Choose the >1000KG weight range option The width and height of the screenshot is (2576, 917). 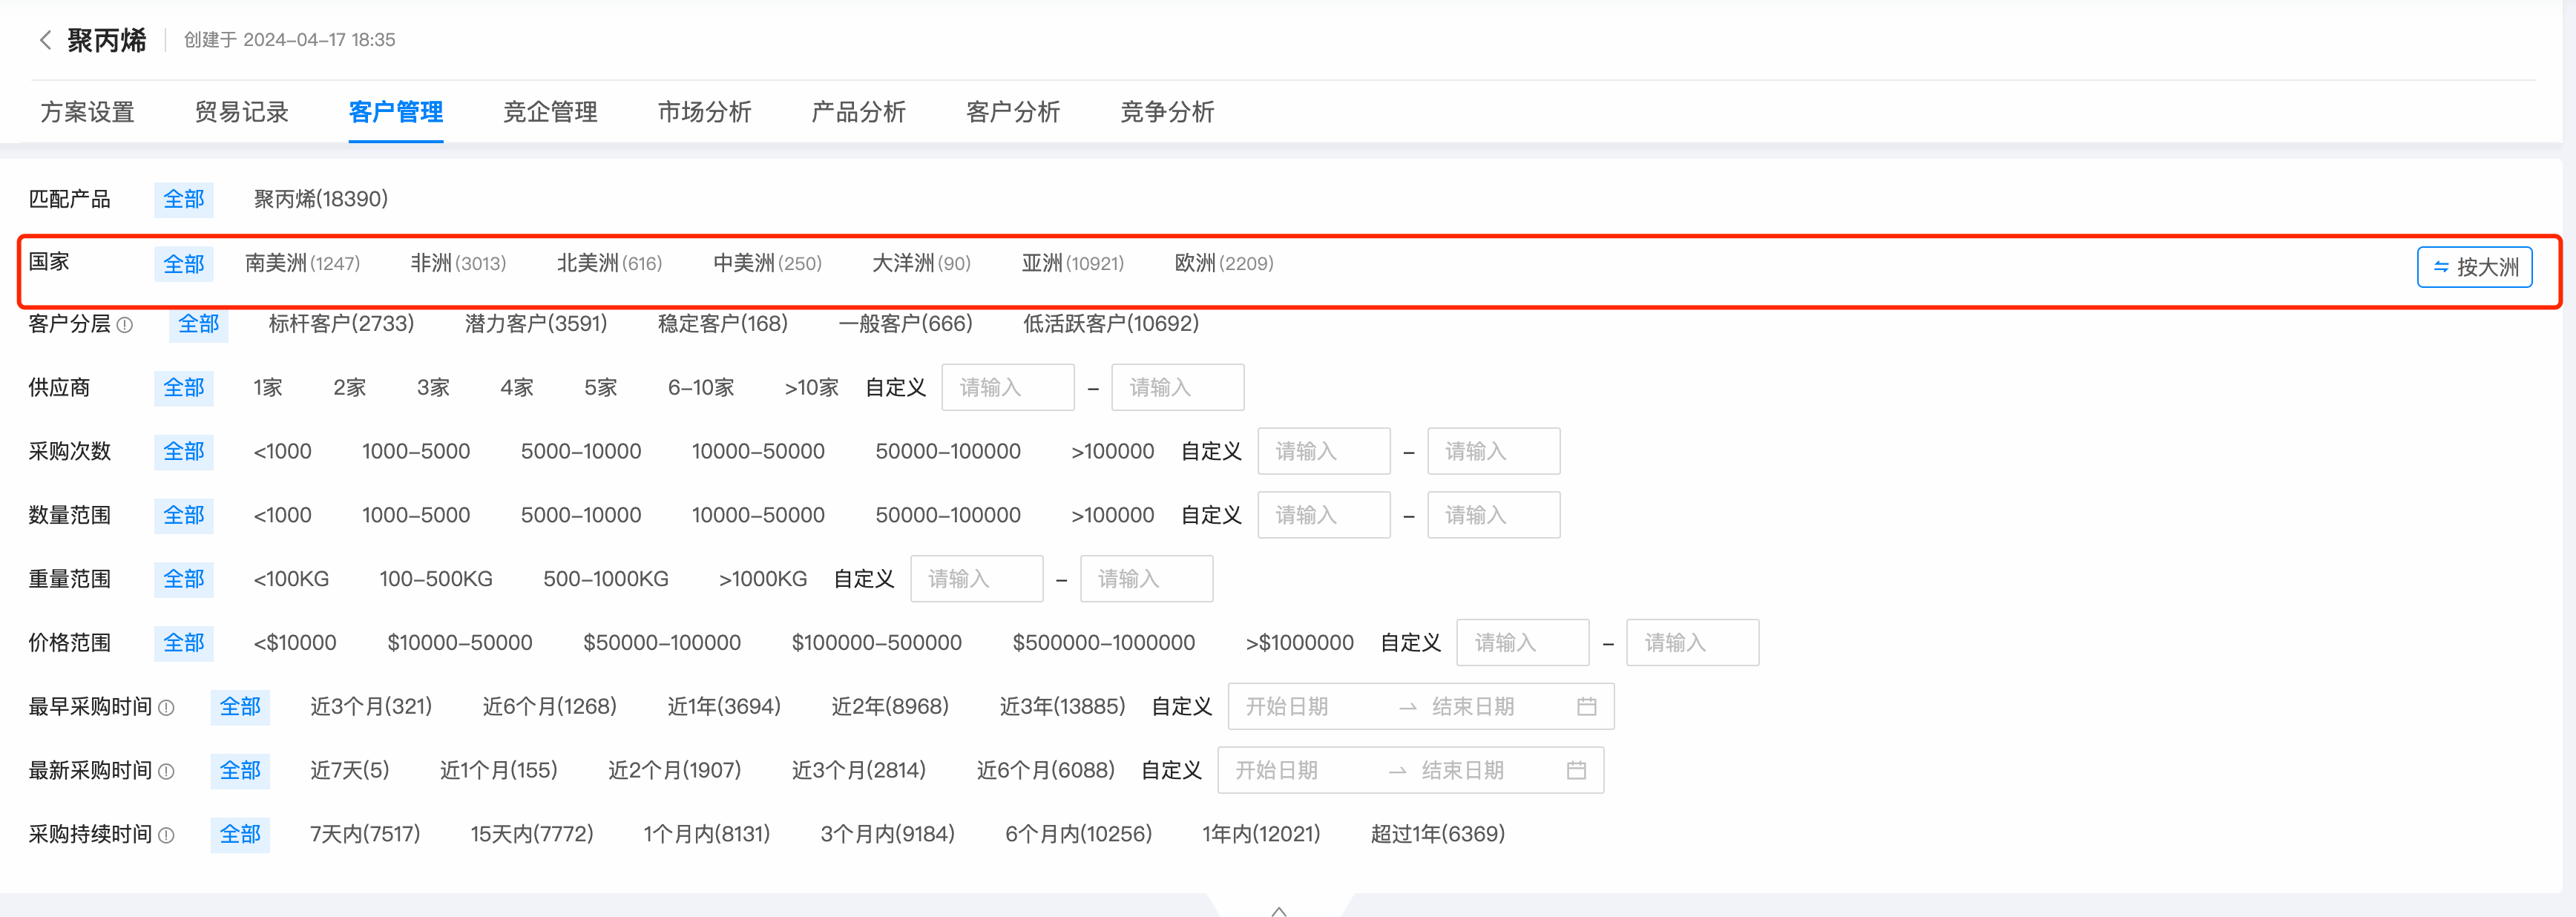click(x=763, y=578)
